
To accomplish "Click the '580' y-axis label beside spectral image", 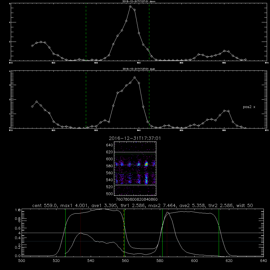I will pyautogui.click(x=109, y=166).
